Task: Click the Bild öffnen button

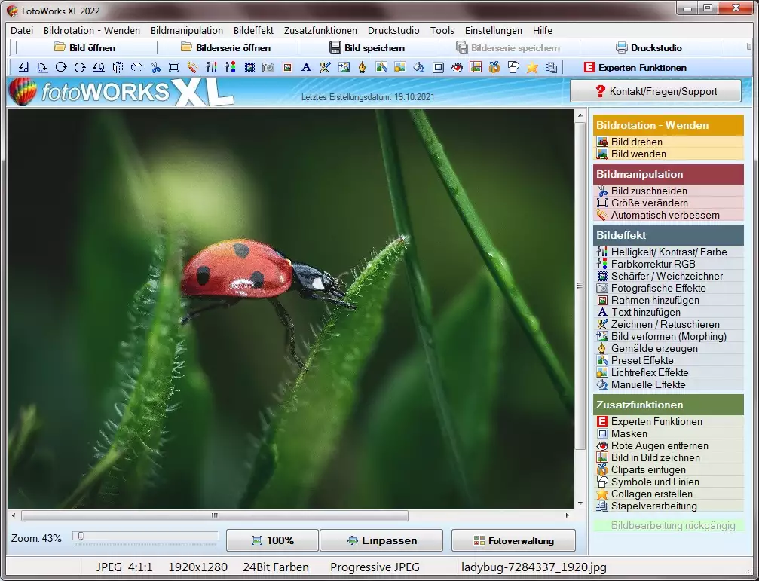Action: tap(84, 47)
